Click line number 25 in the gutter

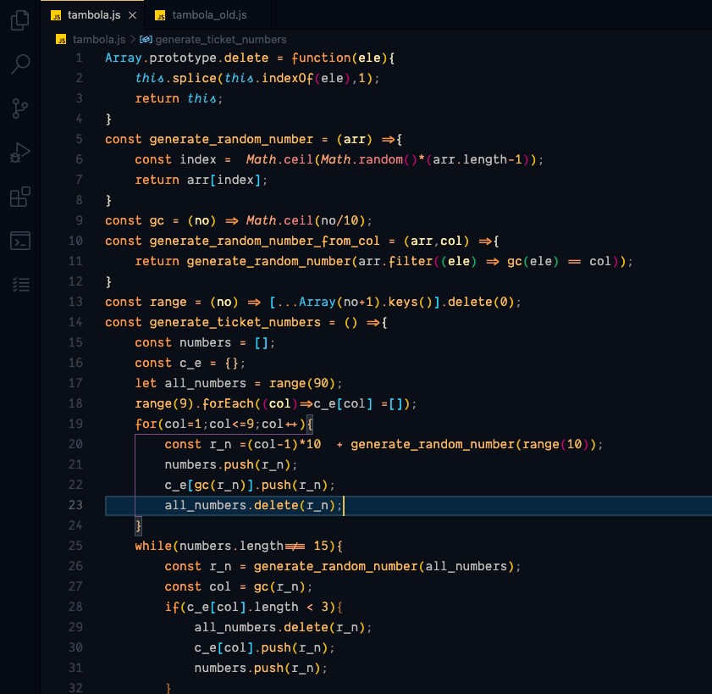click(75, 546)
